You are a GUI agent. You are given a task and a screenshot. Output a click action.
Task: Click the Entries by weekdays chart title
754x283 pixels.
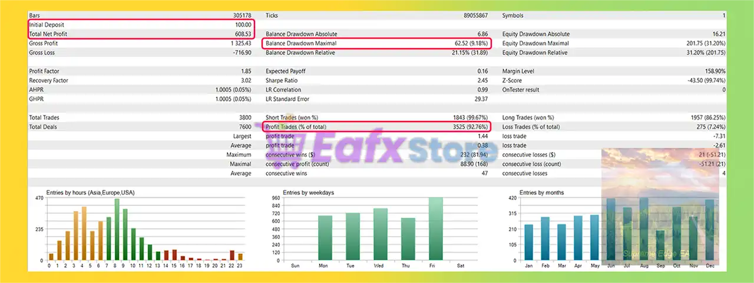[308, 193]
